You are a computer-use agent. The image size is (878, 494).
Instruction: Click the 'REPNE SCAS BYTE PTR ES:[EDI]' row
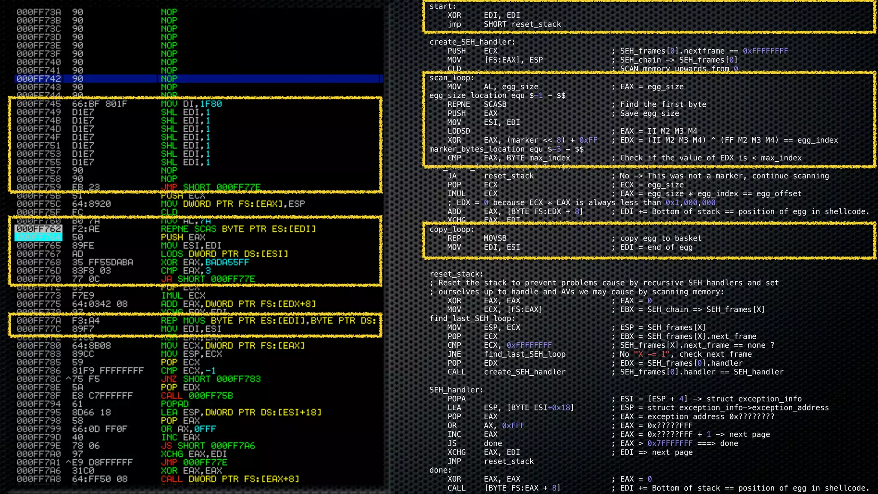(198, 229)
